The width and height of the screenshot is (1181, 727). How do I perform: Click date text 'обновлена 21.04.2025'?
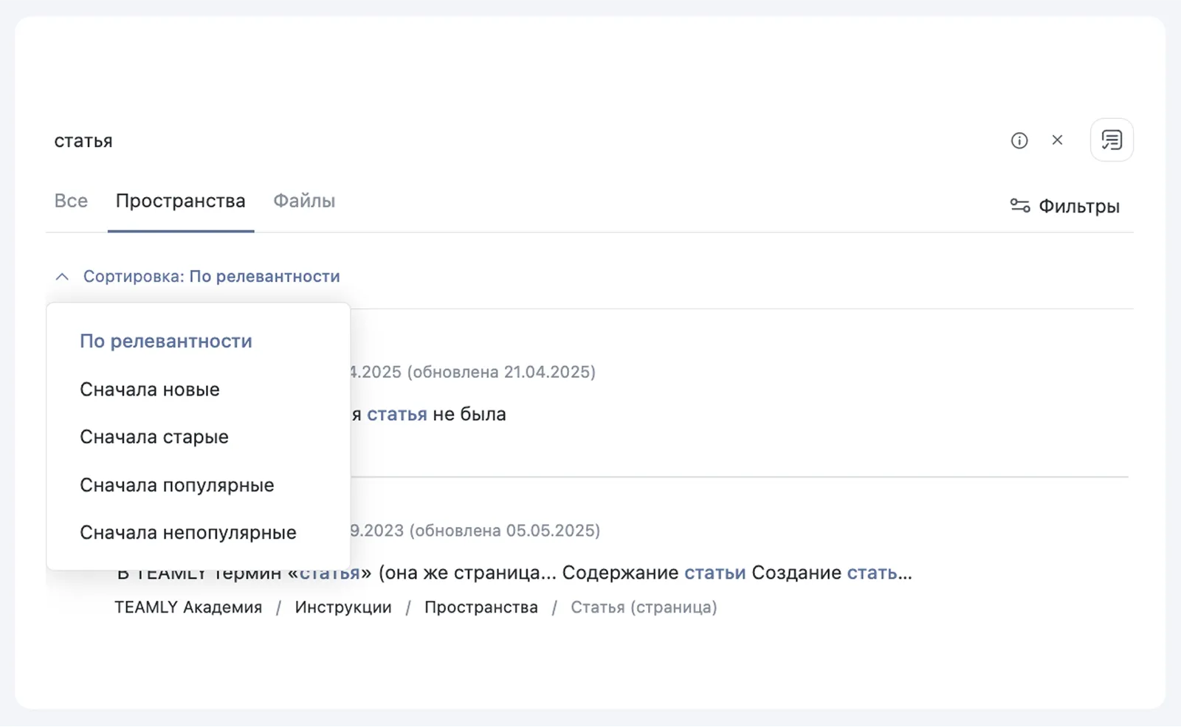point(501,372)
